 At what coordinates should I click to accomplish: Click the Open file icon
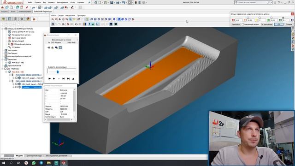(106, 2)
